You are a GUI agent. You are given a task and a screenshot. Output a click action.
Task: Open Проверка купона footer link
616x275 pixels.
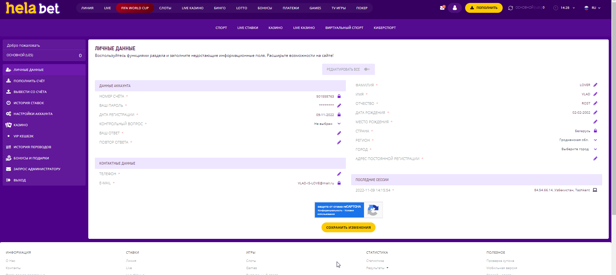pyautogui.click(x=500, y=261)
